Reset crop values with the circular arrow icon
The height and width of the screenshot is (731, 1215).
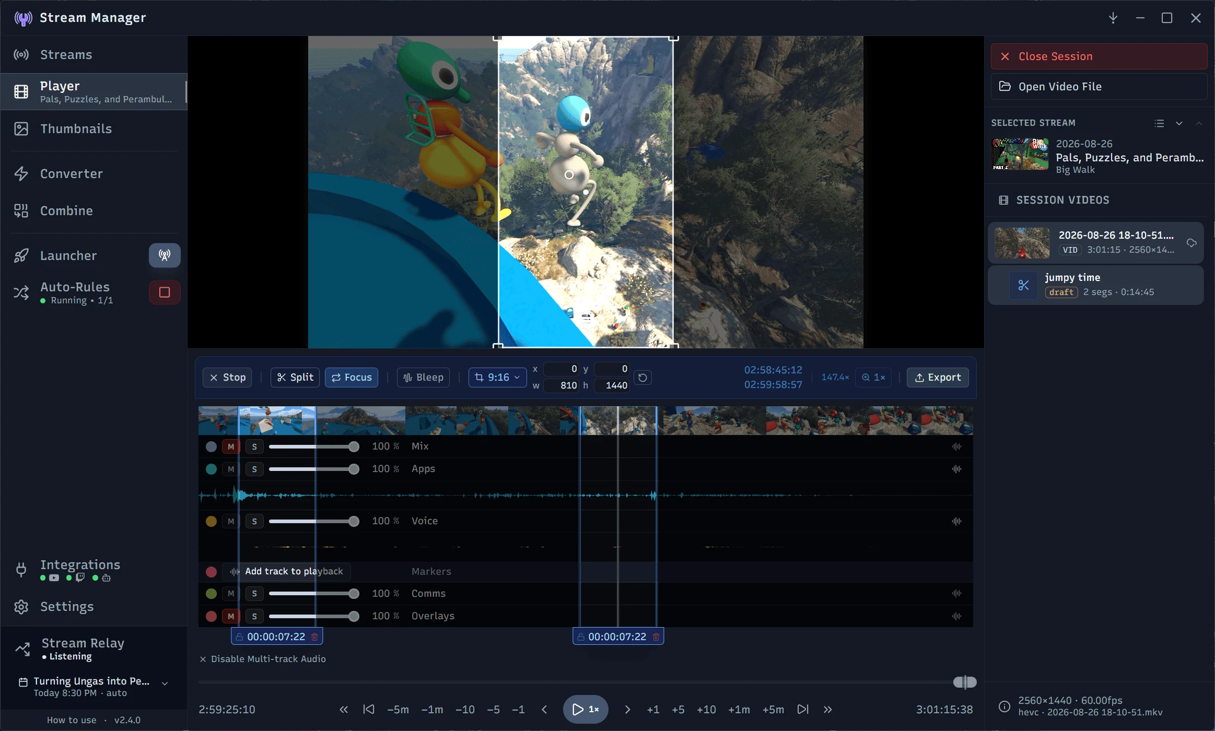pos(643,378)
